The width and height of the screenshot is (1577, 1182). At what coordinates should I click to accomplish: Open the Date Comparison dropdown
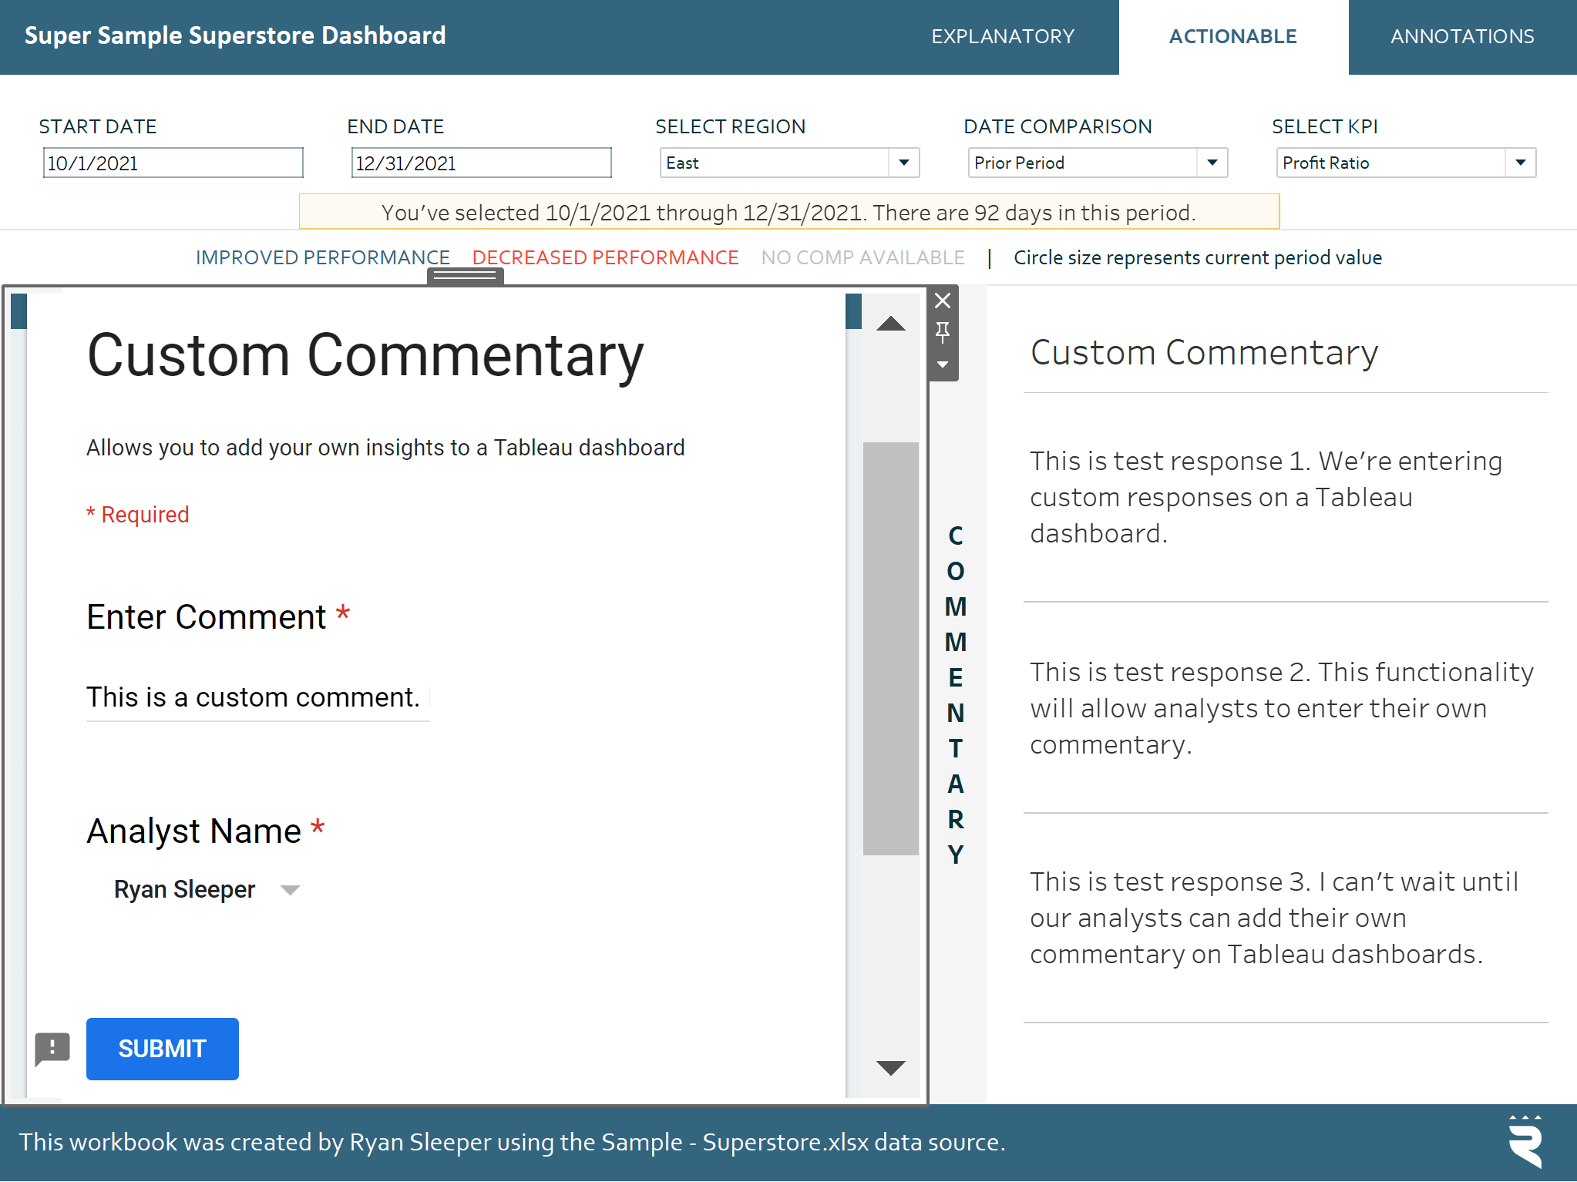(1098, 163)
